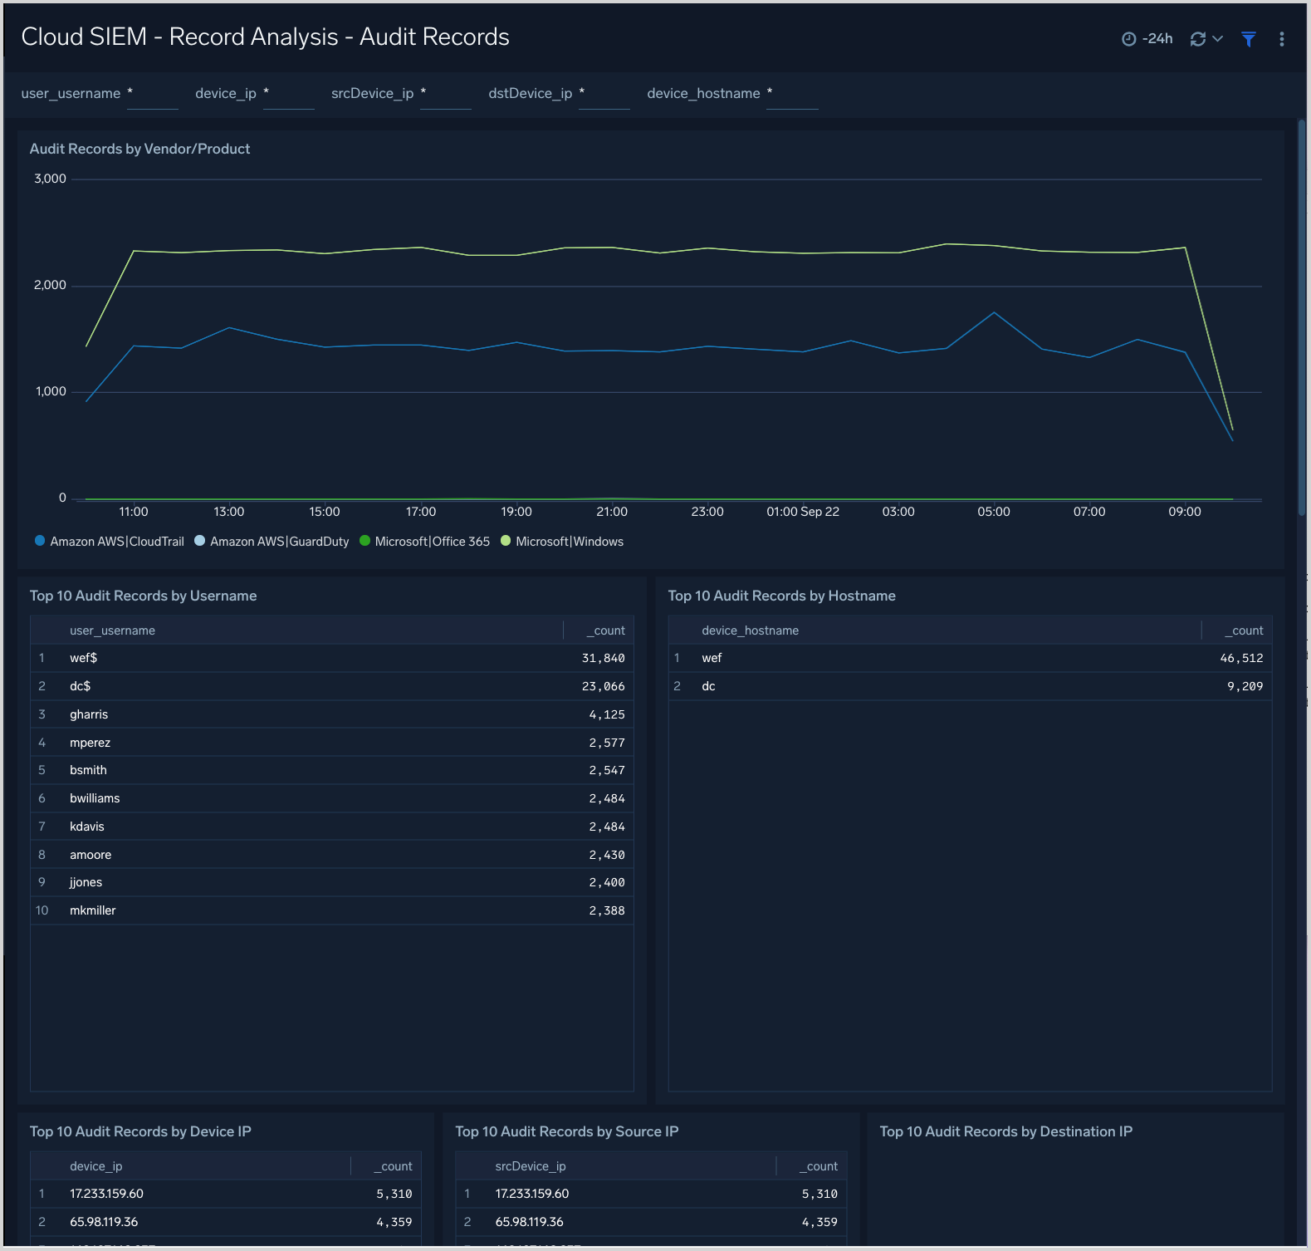Click the dstDevice_ip filter field
Screen dimensions: 1311x1251
coord(604,95)
